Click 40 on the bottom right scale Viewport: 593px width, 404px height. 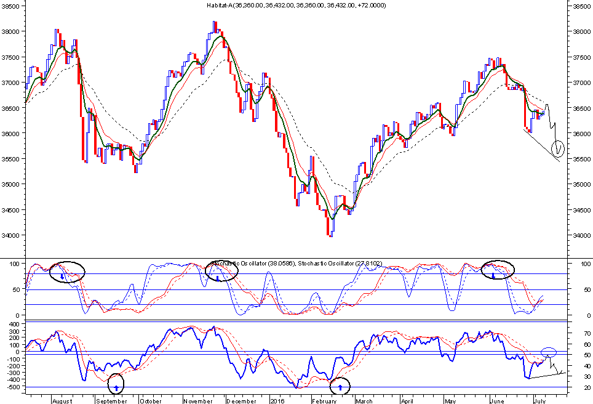[587, 366]
